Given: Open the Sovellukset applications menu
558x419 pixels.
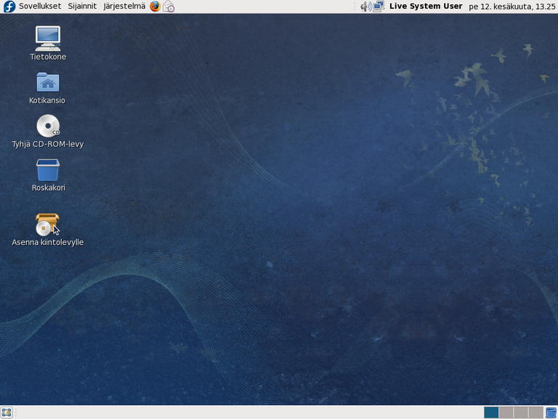Looking at the screenshot, I should click(39, 7).
